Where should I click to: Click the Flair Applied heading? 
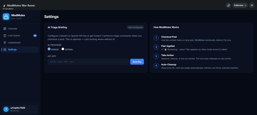[x=168, y=46]
